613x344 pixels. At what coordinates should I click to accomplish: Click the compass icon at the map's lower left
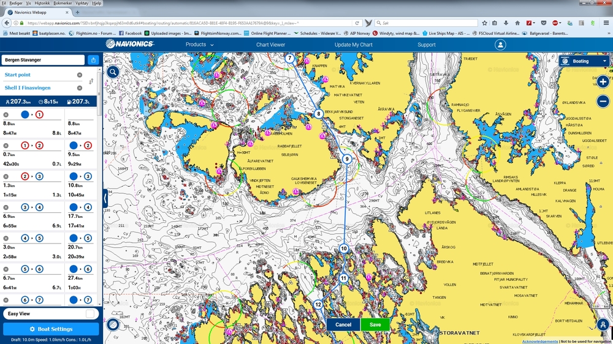[x=113, y=324]
